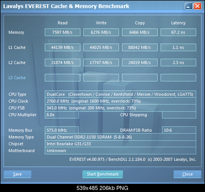The width and height of the screenshot is (205, 192).
Task: Minimize the EVEREST benchmark window
Action: [188, 6]
